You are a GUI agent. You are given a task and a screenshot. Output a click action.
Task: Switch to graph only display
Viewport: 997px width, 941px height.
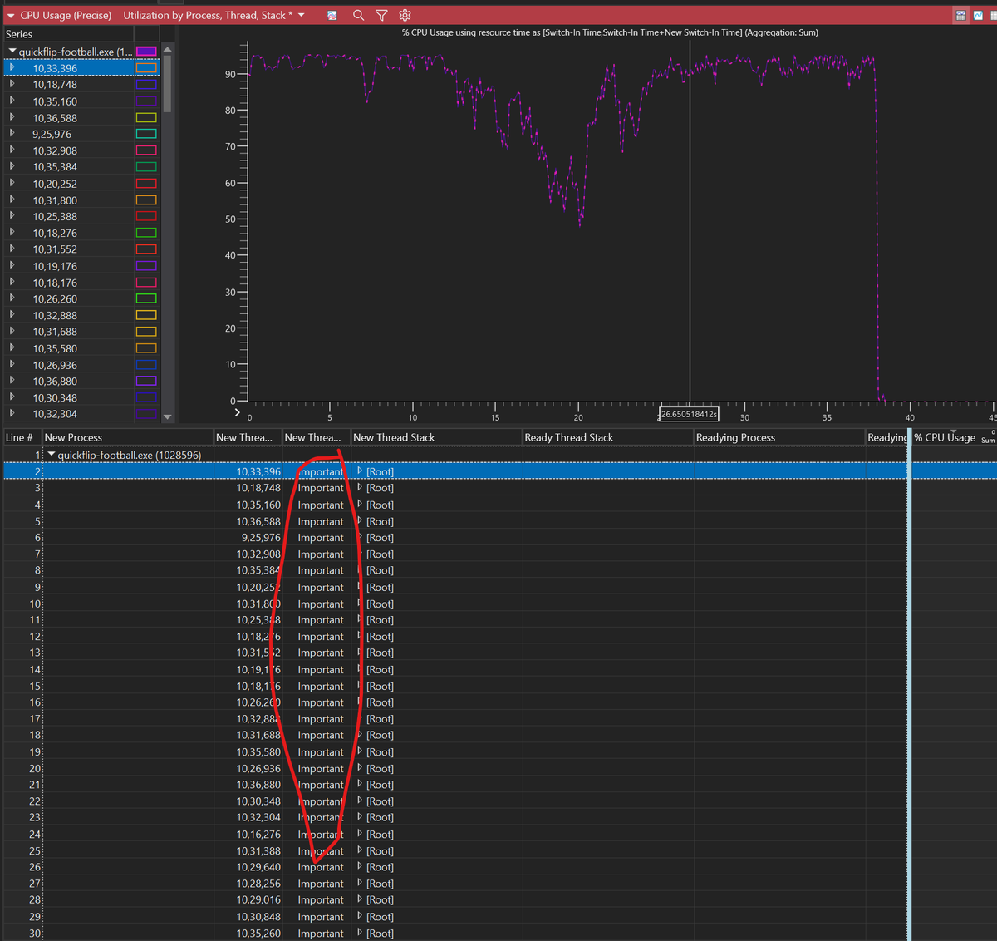(x=978, y=15)
